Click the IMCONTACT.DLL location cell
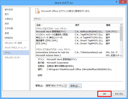This screenshot has height=99, width=128. coord(89,35)
